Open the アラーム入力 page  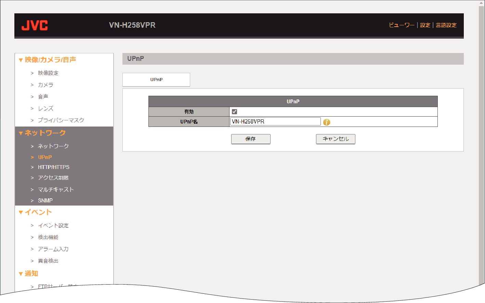tap(53, 249)
